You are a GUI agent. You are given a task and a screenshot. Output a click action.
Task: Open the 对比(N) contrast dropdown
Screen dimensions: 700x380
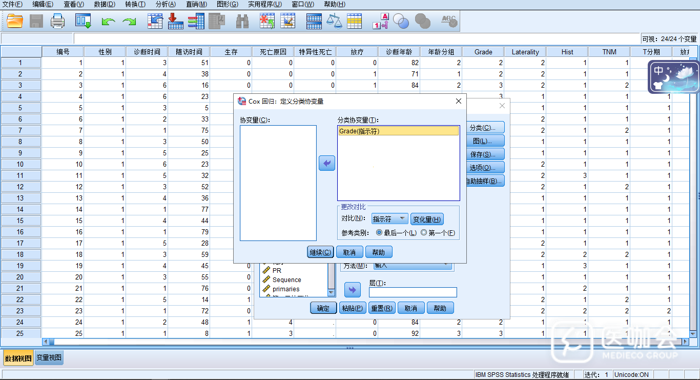coord(389,219)
